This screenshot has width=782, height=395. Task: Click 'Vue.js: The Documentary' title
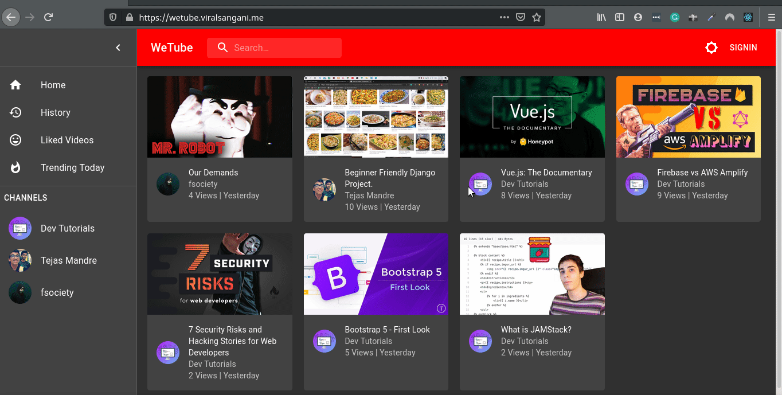click(546, 173)
